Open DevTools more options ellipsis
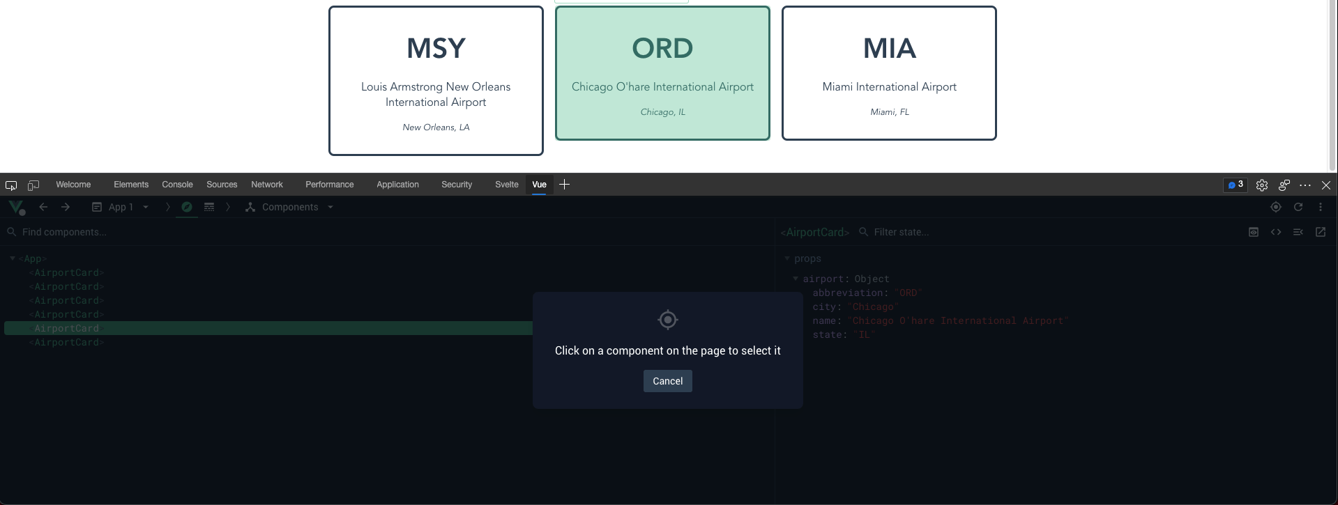This screenshot has width=1338, height=505. (x=1305, y=185)
